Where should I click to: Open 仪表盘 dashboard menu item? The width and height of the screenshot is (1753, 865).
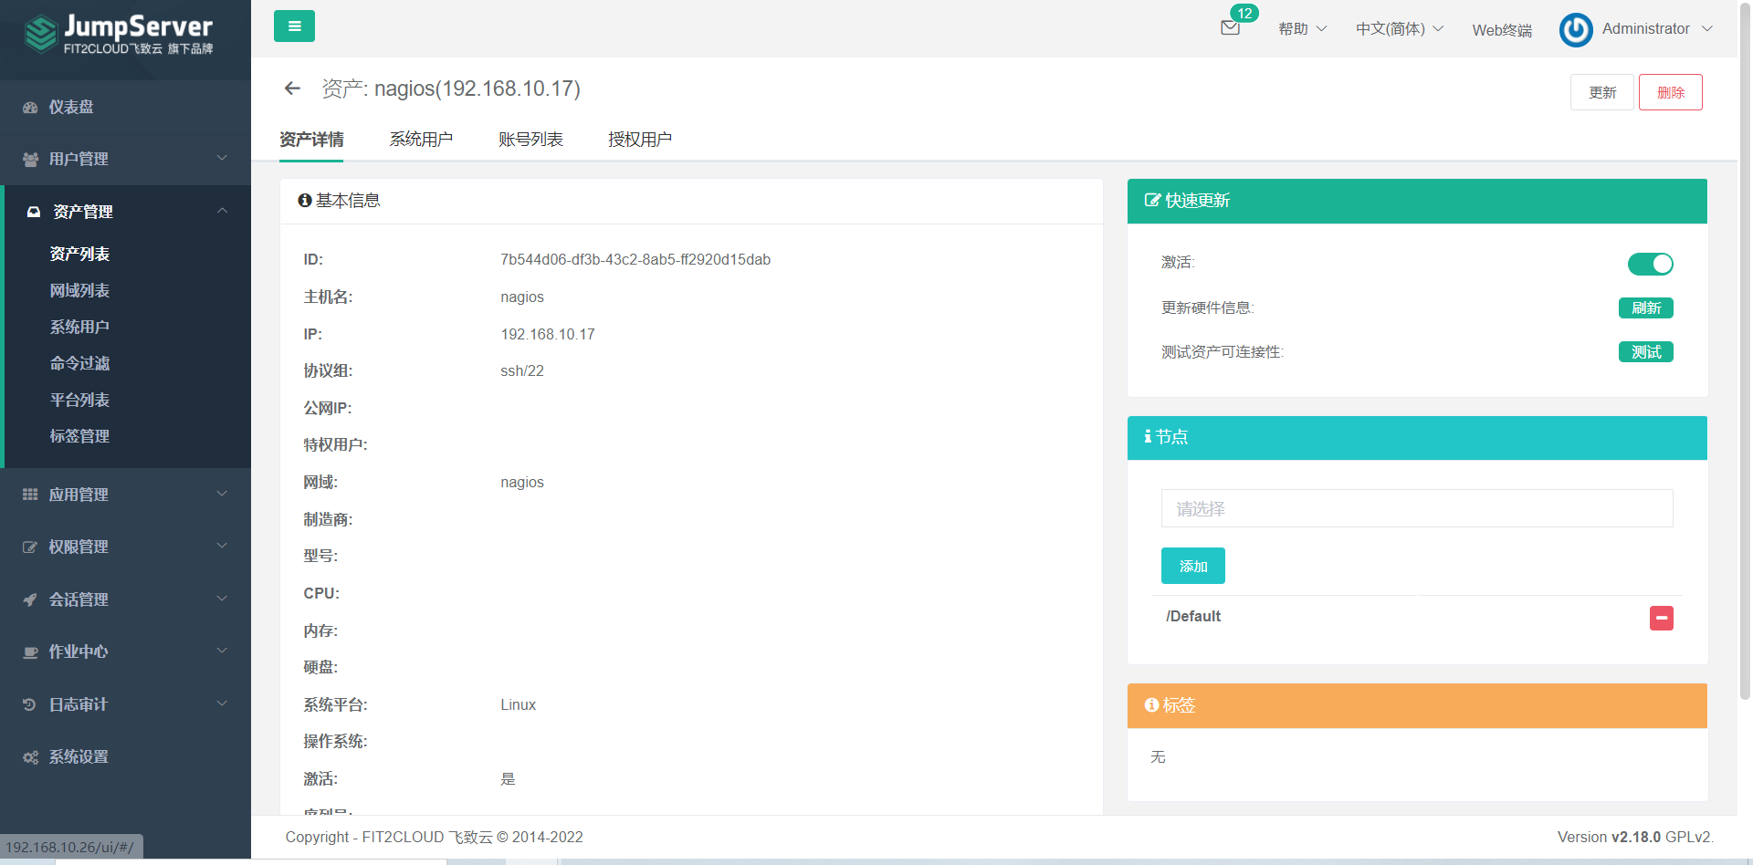(71, 107)
